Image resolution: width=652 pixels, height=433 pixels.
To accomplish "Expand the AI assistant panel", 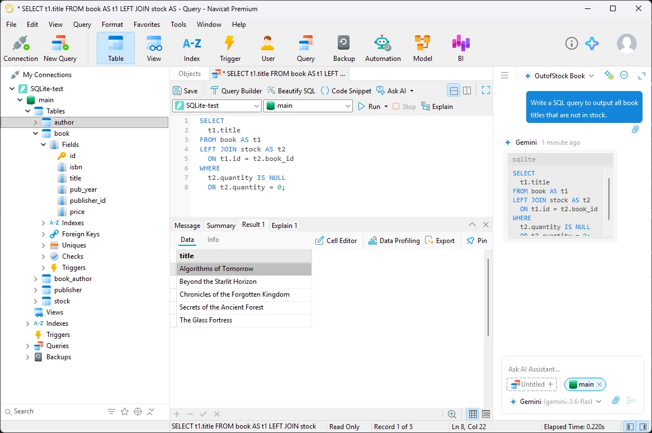I will pos(641,75).
